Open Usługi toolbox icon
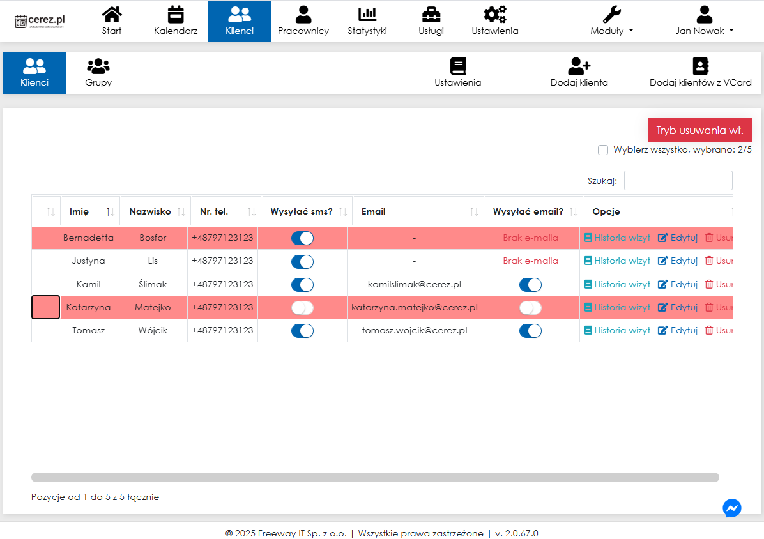This screenshot has width=764, height=539. pyautogui.click(x=431, y=15)
